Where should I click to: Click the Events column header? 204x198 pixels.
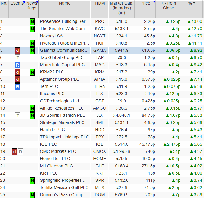click(x=17, y=9)
